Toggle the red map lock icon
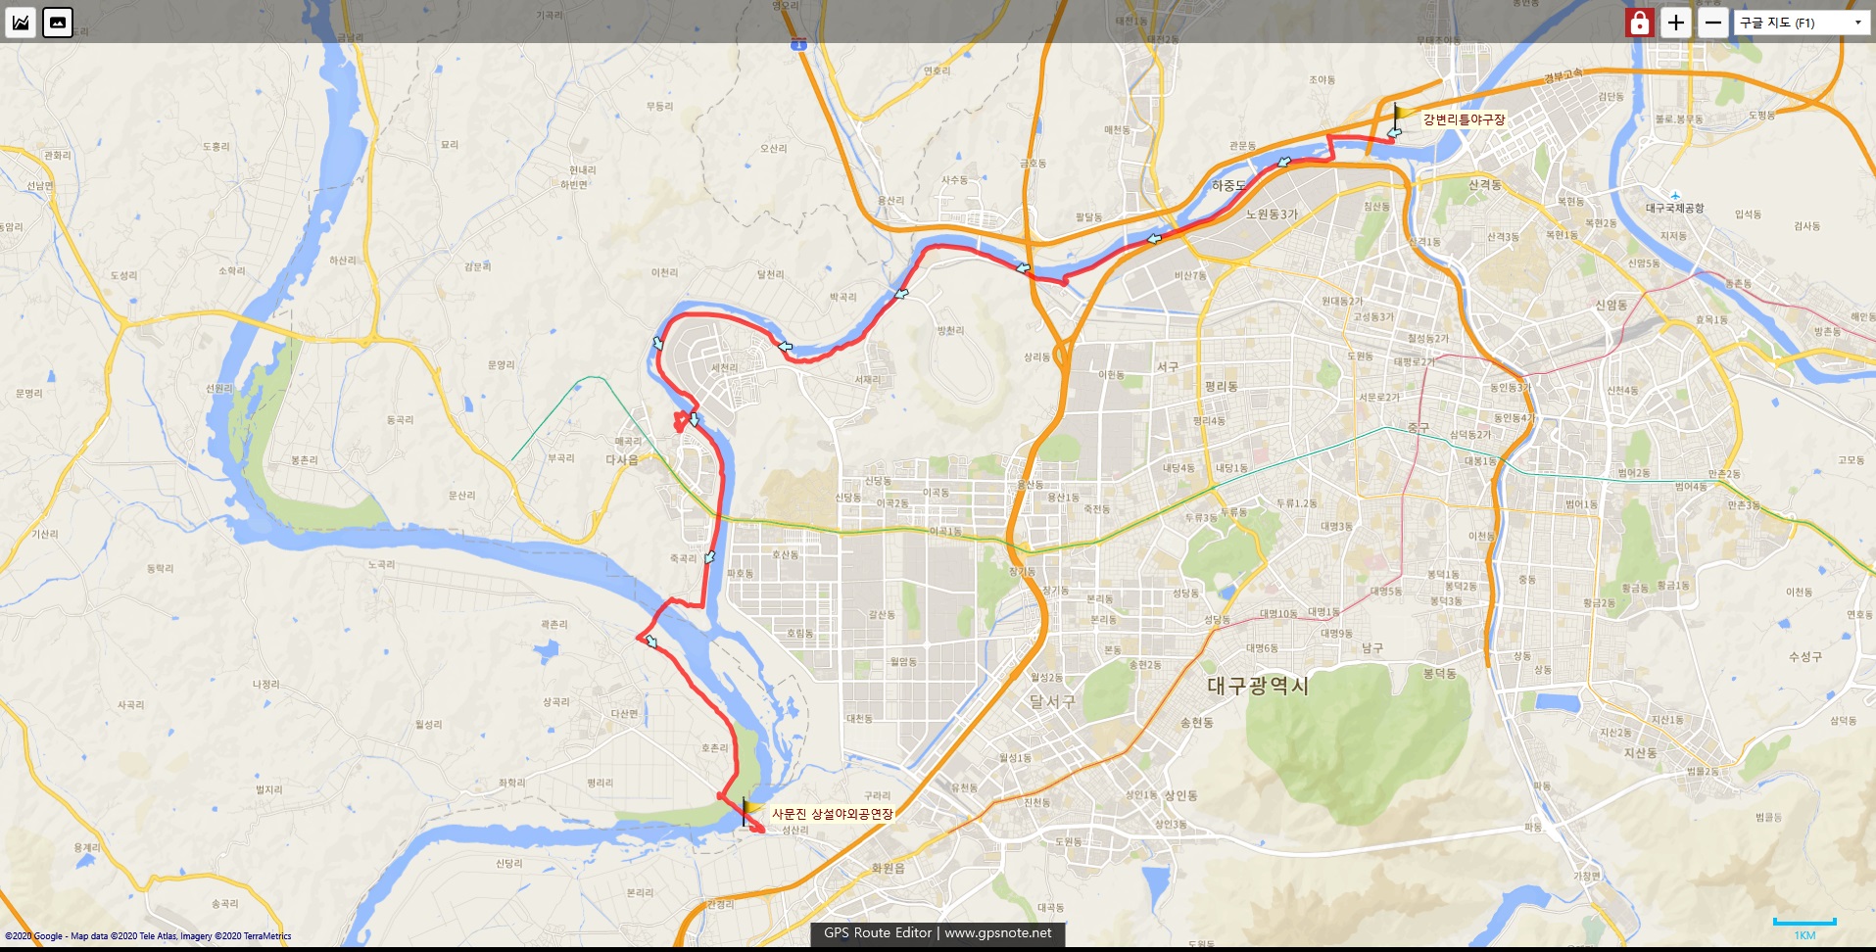The width and height of the screenshot is (1876, 952). pos(1639,23)
